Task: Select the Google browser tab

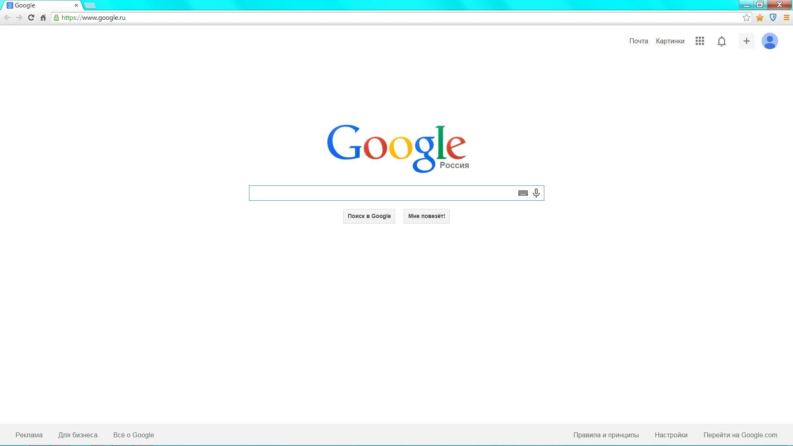Action: tap(41, 5)
